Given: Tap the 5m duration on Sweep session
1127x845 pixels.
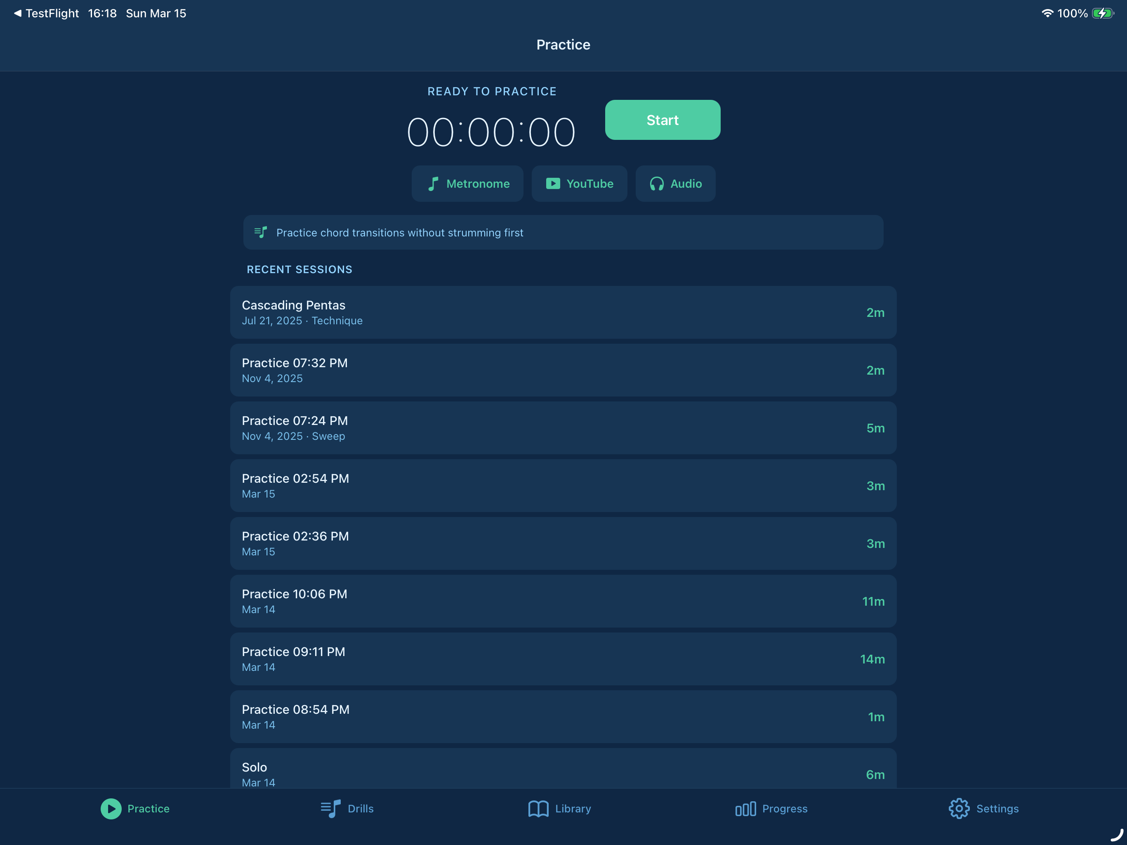Looking at the screenshot, I should (x=875, y=428).
